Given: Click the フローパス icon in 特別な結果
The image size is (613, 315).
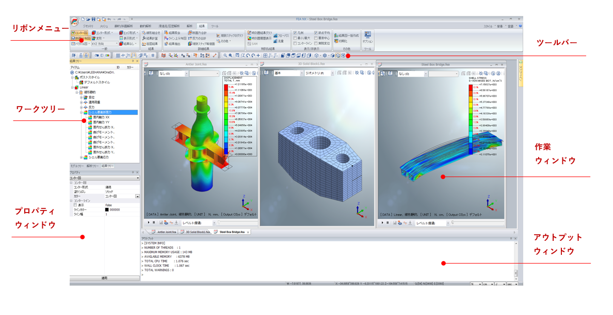Looking at the screenshot, I should [282, 34].
